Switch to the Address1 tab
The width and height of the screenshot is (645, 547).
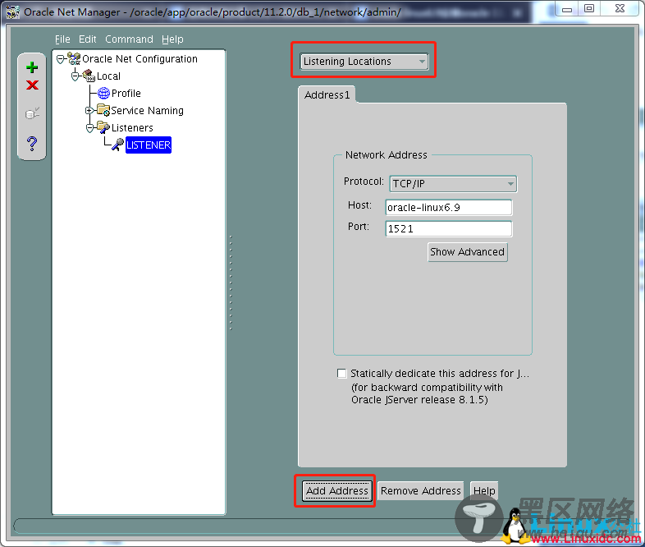pyautogui.click(x=327, y=94)
